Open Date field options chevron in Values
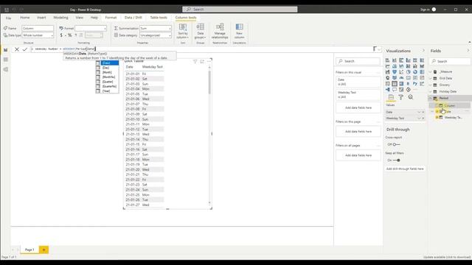 419,112
